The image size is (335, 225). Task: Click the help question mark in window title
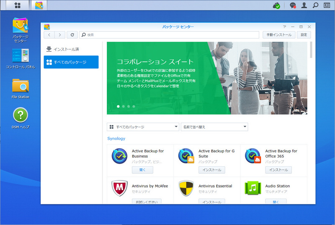click(x=284, y=27)
